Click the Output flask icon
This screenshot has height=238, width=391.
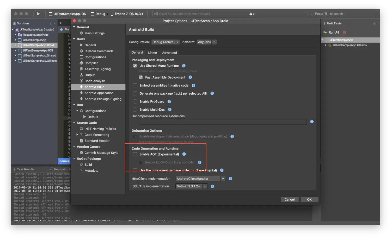pos(81,75)
